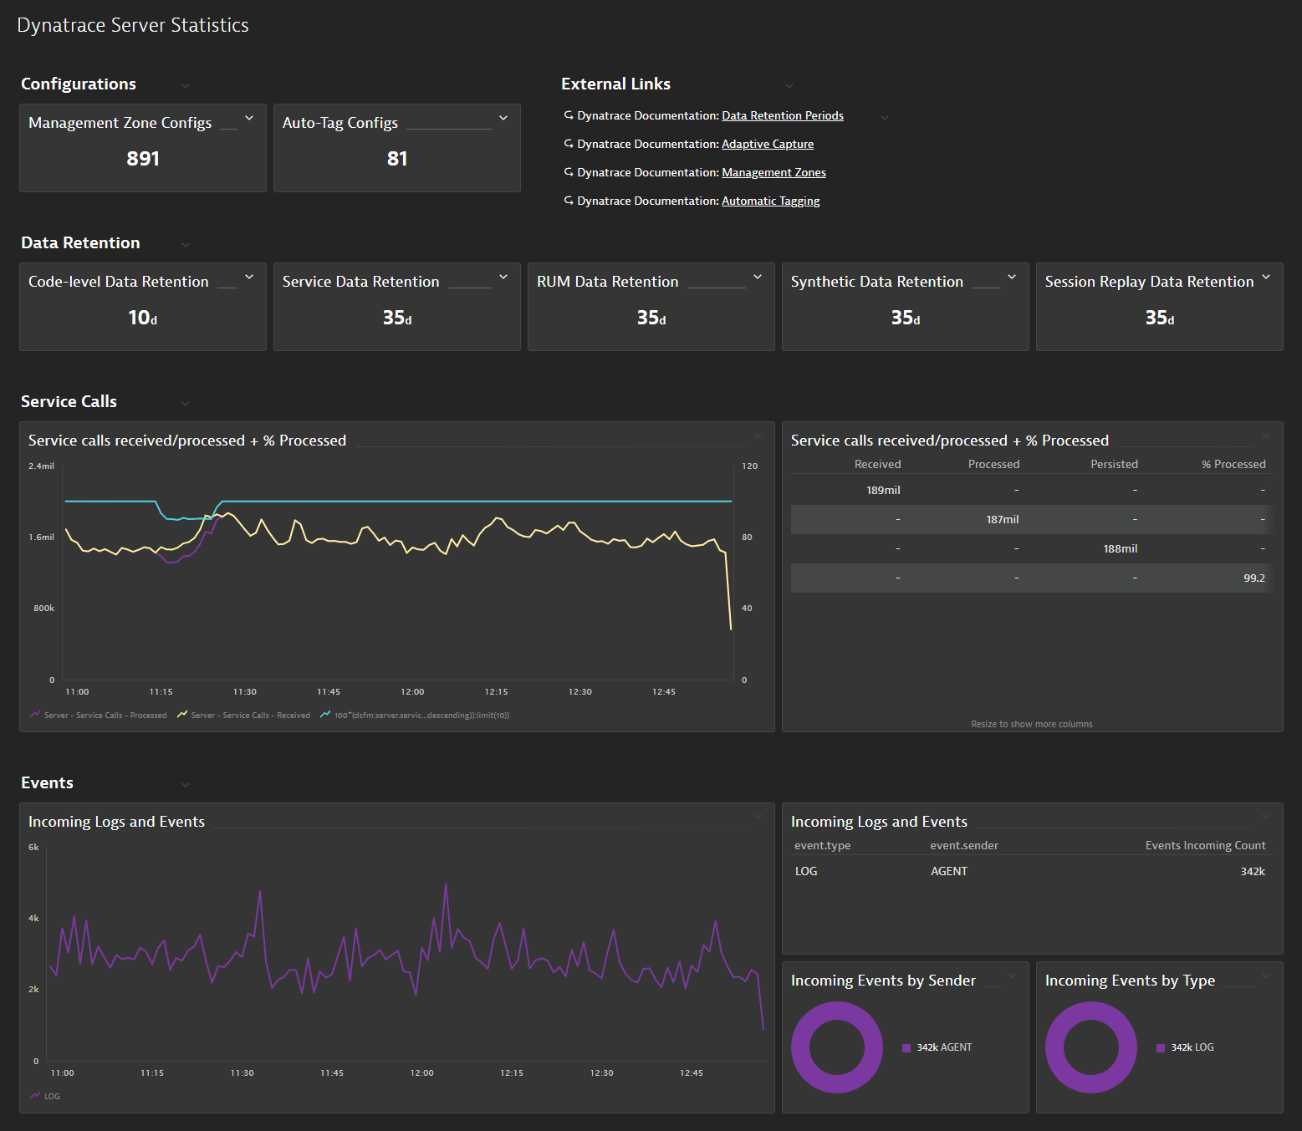Open menu of Incoming Logs and Events table
The width and height of the screenshot is (1302, 1131).
click(1266, 817)
